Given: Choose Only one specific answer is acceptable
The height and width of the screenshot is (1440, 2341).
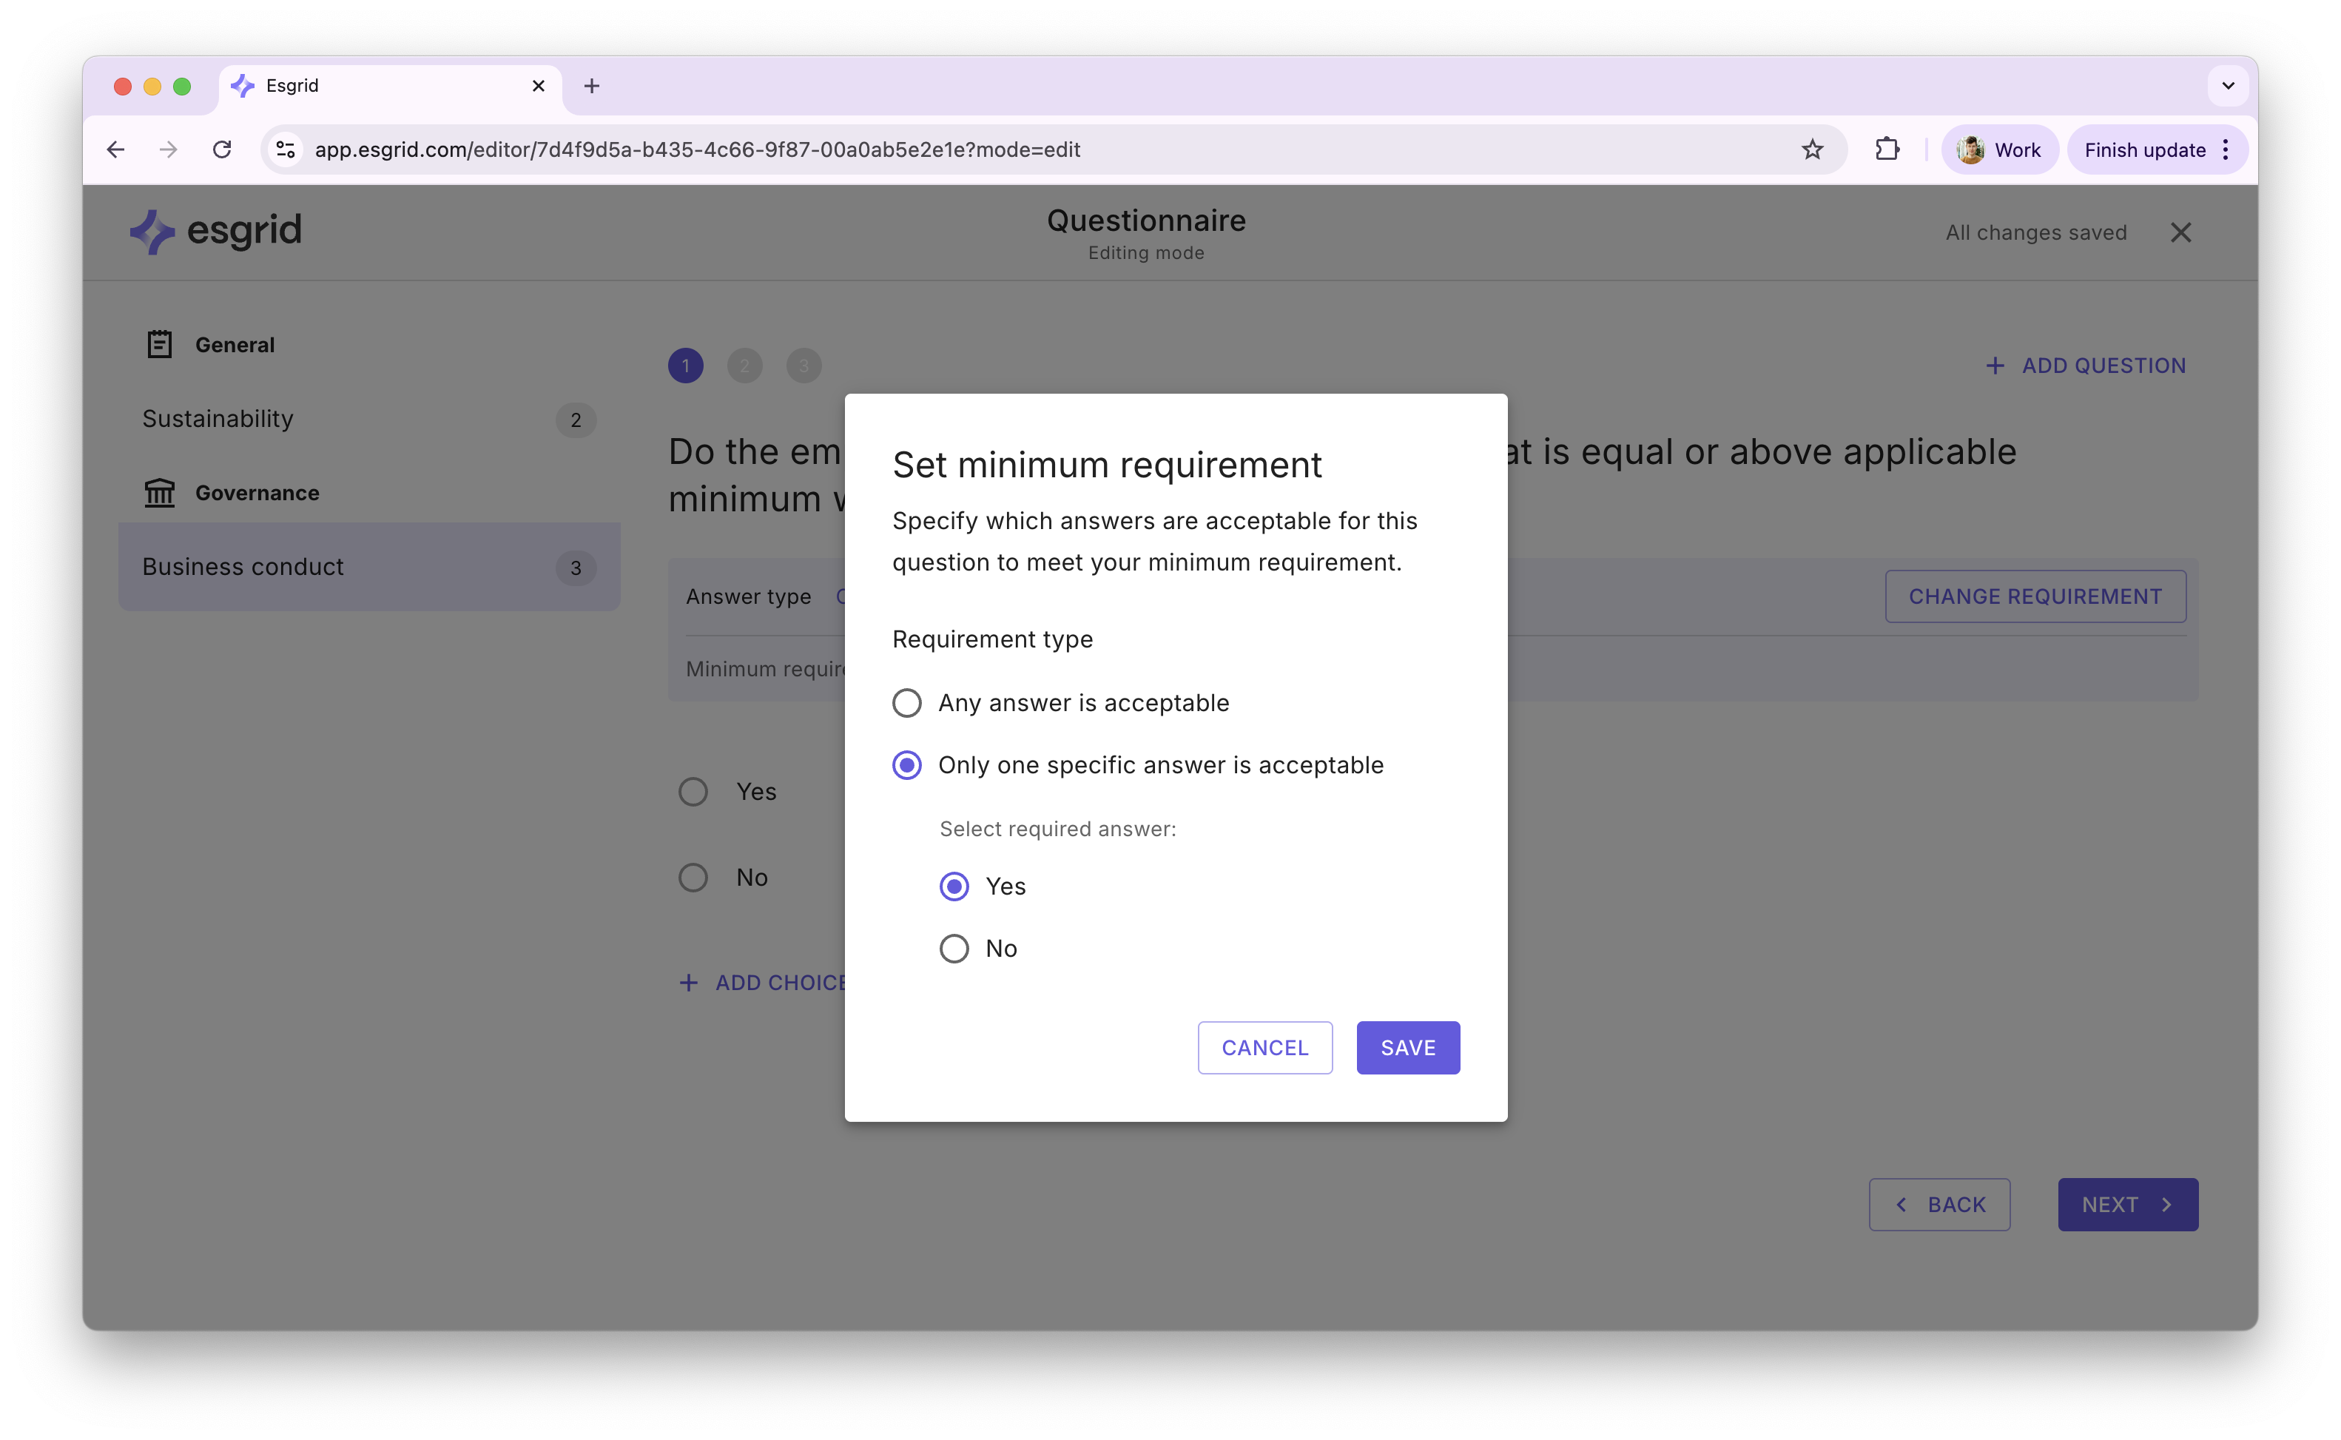Looking at the screenshot, I should click(x=906, y=764).
